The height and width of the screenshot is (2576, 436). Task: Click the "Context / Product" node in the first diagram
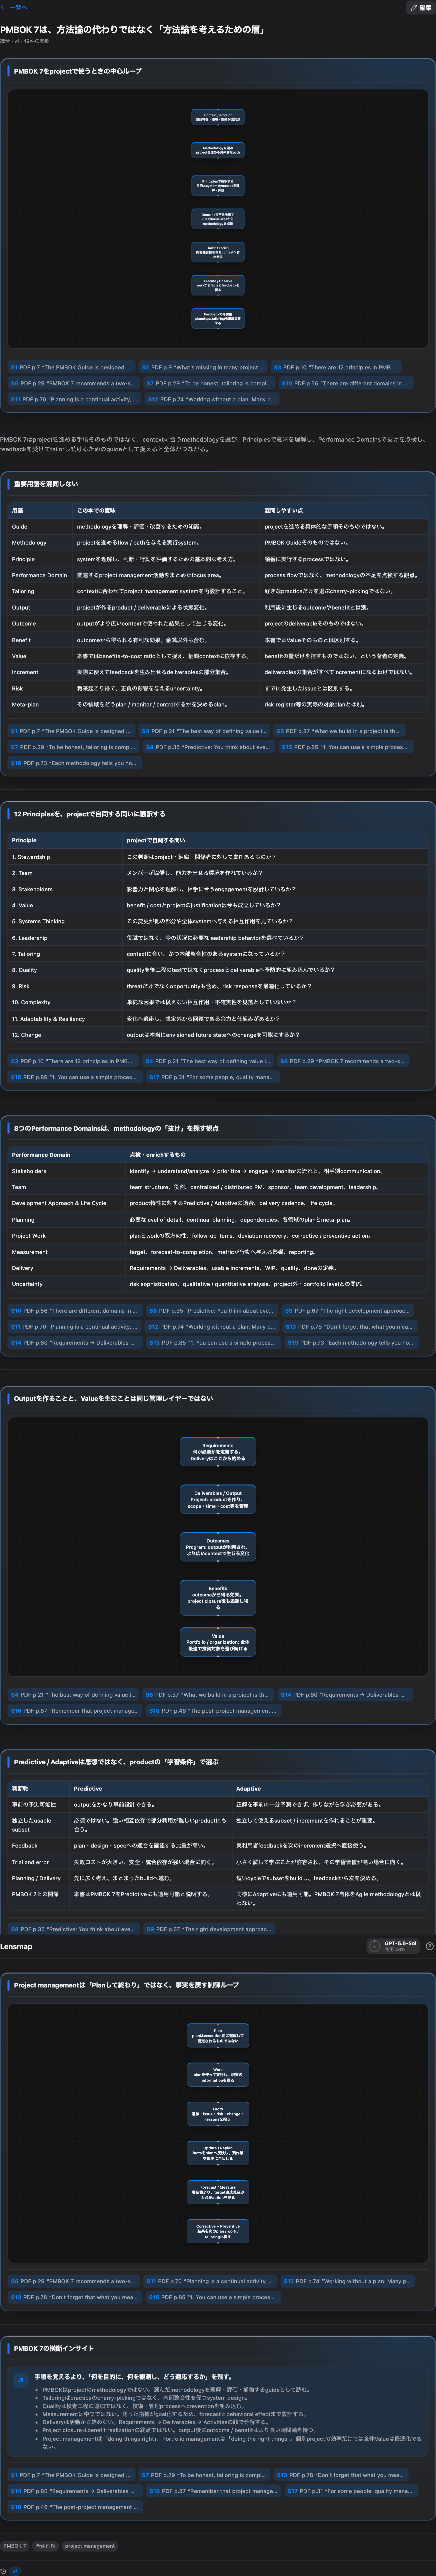(x=218, y=117)
